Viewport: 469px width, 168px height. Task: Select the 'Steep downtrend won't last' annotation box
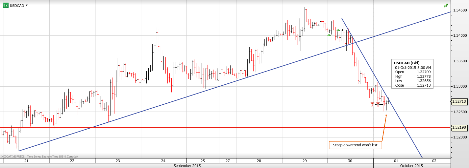coord(355,145)
